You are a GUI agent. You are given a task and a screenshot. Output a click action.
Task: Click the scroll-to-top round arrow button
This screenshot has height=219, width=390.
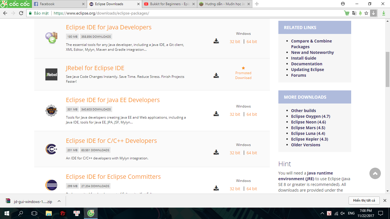(375, 173)
